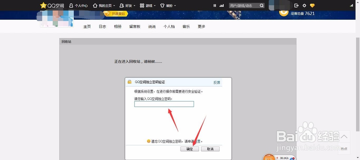Open the 个人档 tab
The image size is (360, 160).
[169, 27]
